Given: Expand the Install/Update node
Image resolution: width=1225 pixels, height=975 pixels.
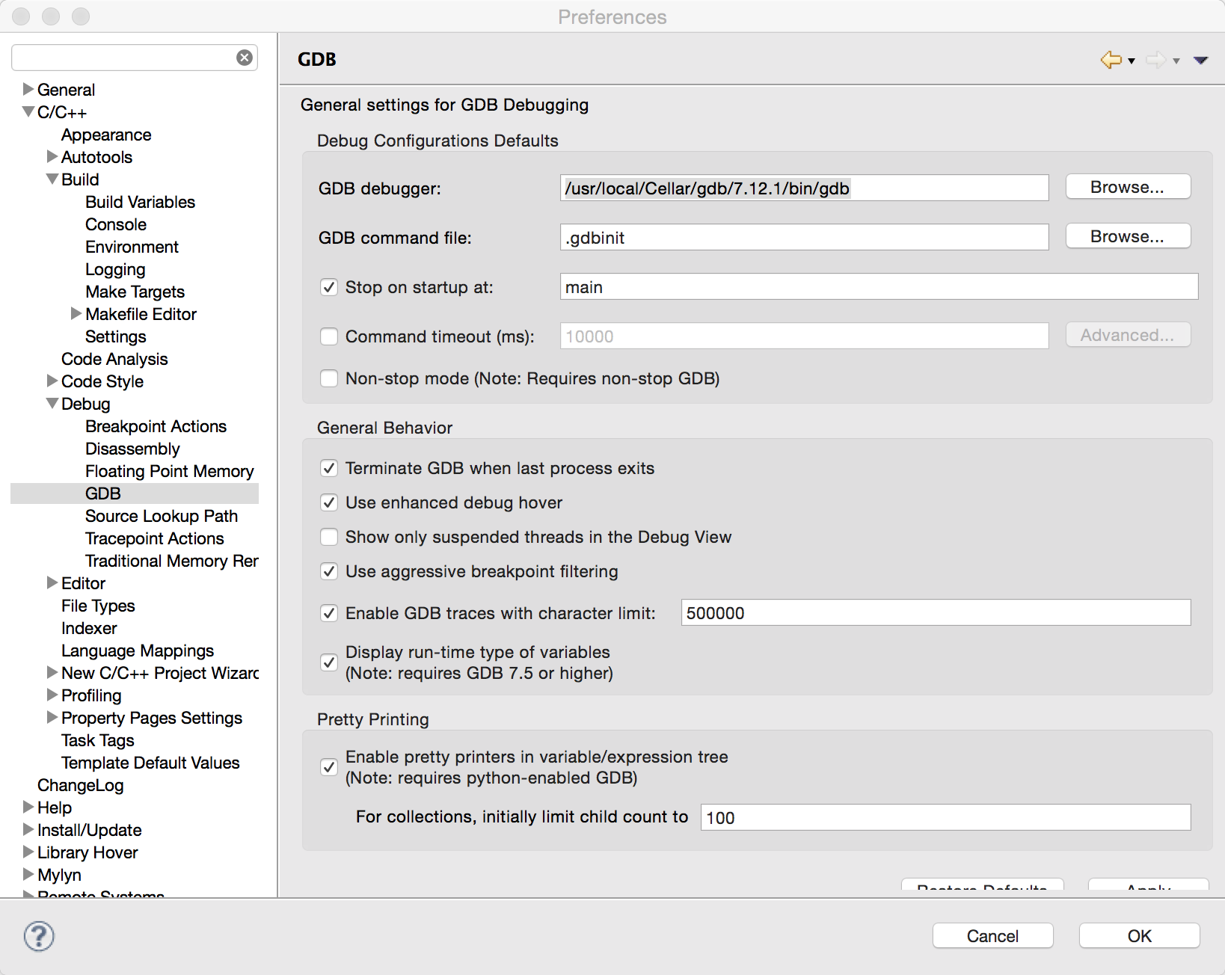Looking at the screenshot, I should (28, 829).
